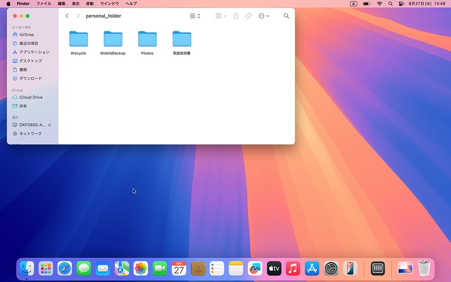
Task: Click the tag icon in Finder toolbar
Action: (248, 16)
